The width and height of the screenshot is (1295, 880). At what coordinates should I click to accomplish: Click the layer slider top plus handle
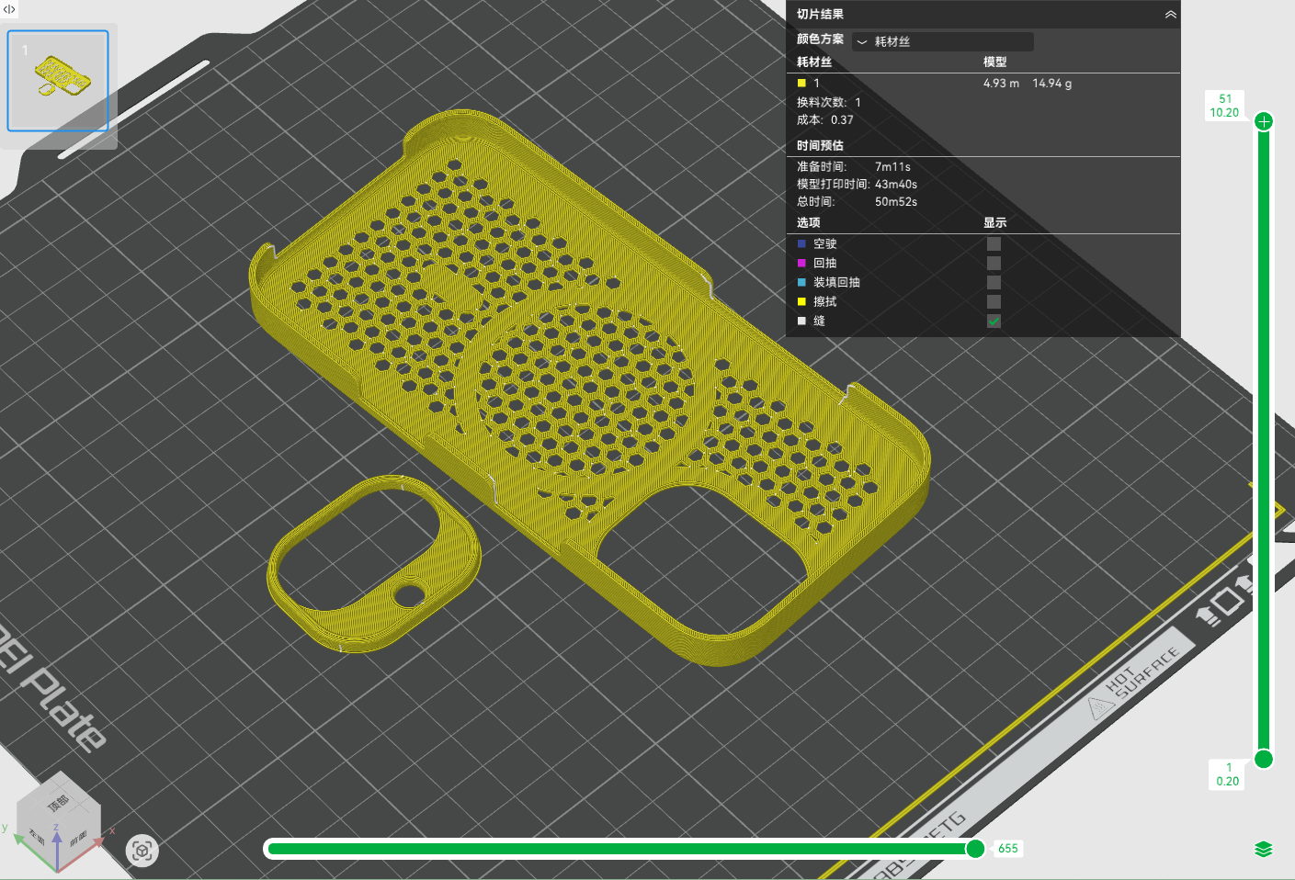point(1264,121)
